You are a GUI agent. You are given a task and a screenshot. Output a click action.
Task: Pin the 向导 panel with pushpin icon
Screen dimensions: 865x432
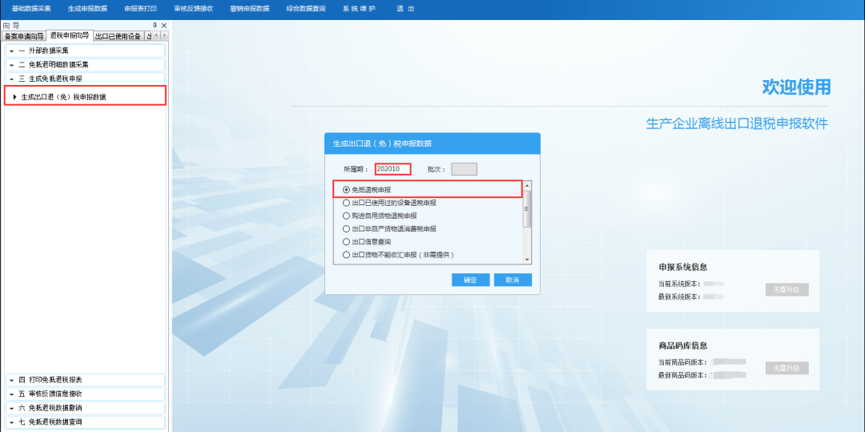pyautogui.click(x=155, y=26)
